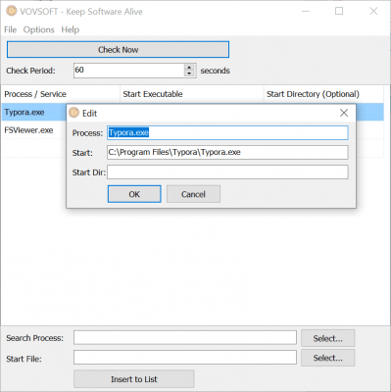This screenshot has height=392, width=391.
Task: Open the File menu
Action: (10, 29)
